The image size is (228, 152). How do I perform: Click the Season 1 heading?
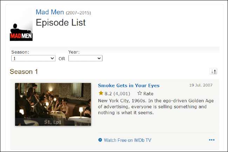(x=24, y=71)
